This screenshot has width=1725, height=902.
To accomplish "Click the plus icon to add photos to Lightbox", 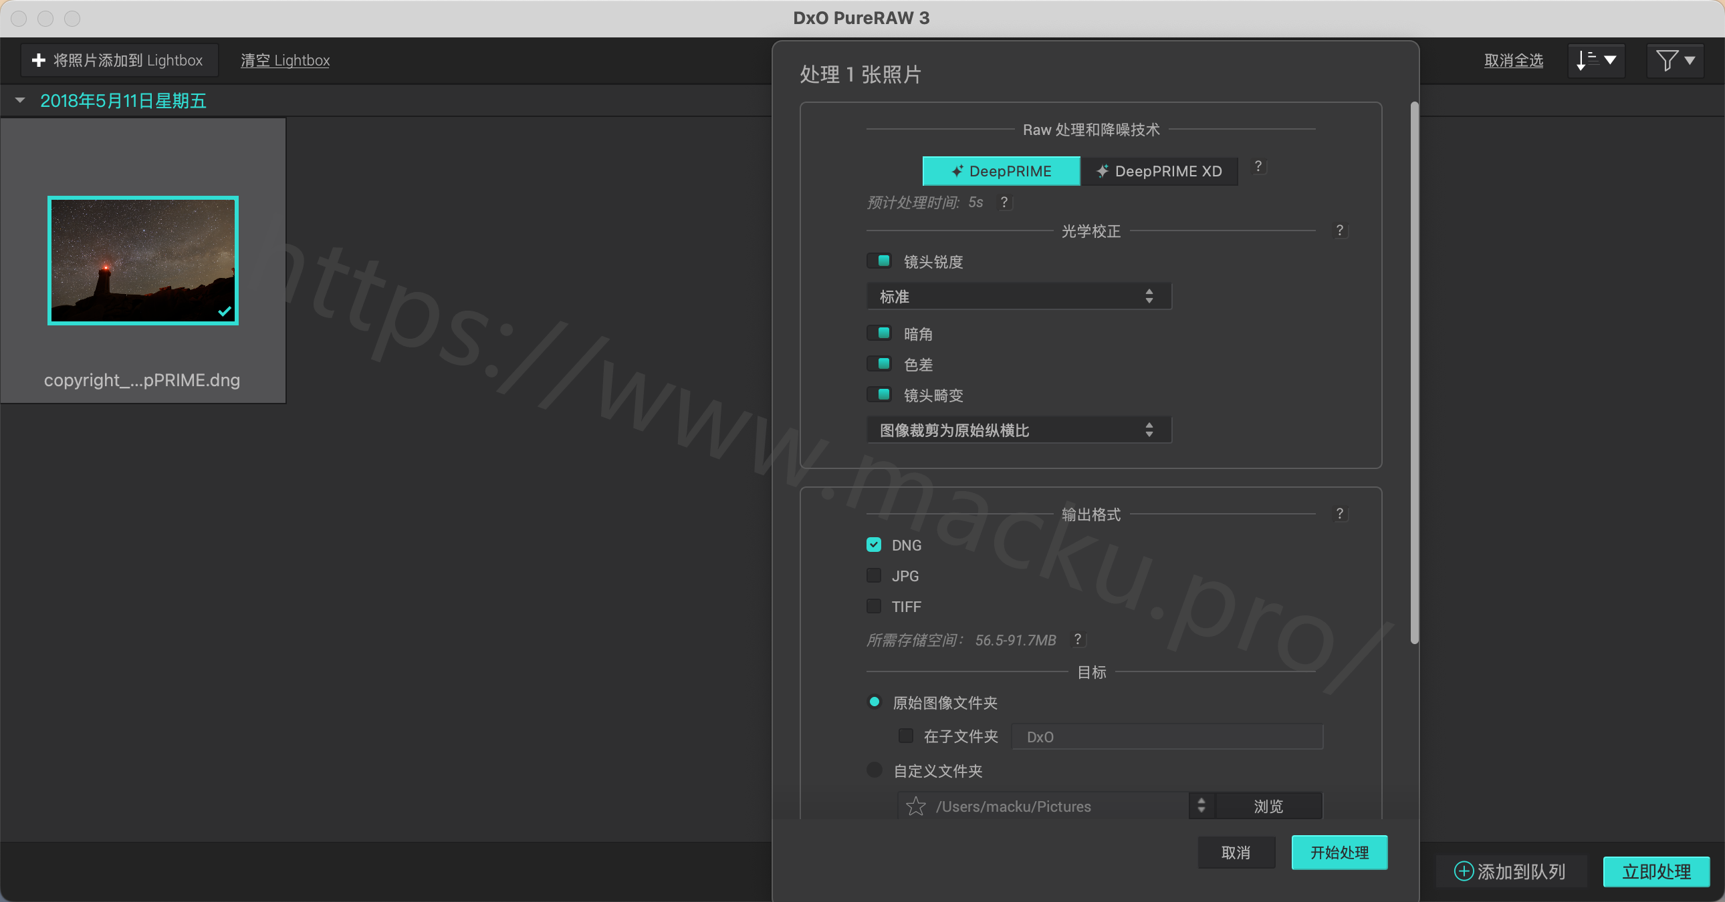I will pos(39,60).
